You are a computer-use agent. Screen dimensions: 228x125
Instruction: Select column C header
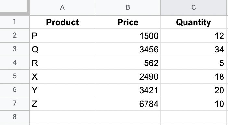194,7
